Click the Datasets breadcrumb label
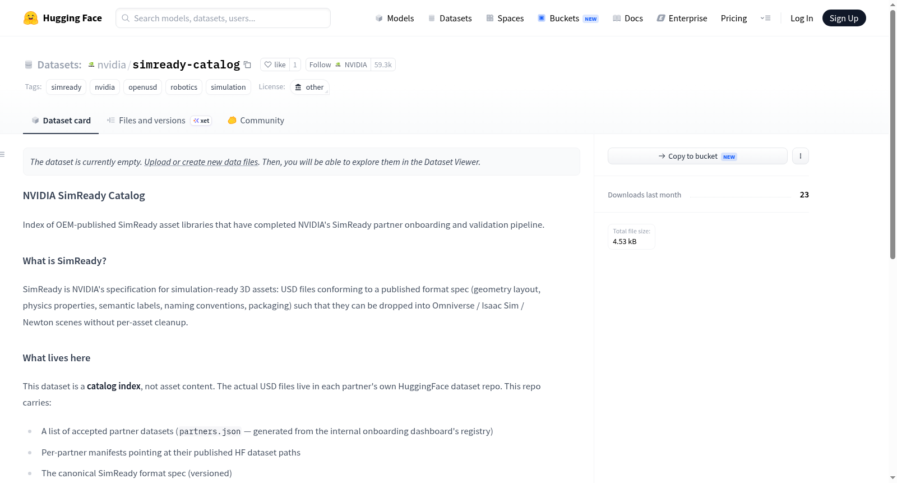Image resolution: width=897 pixels, height=483 pixels. [x=59, y=65]
